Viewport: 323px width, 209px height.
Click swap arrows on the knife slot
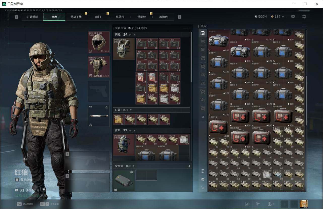coord(107,107)
